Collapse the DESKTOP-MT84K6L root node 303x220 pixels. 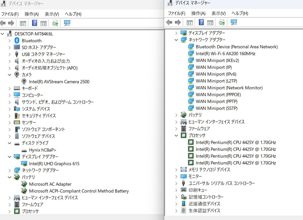[x=3, y=34]
